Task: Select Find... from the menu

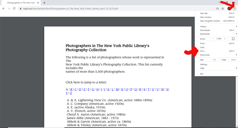Action: click(203, 51)
